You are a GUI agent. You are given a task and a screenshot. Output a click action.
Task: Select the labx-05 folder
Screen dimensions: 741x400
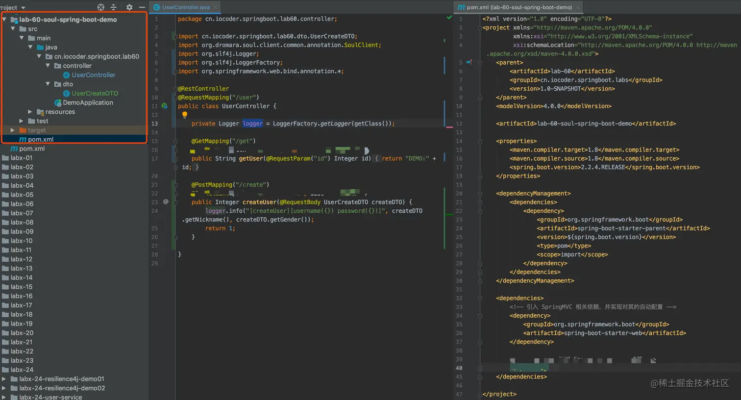click(22, 195)
